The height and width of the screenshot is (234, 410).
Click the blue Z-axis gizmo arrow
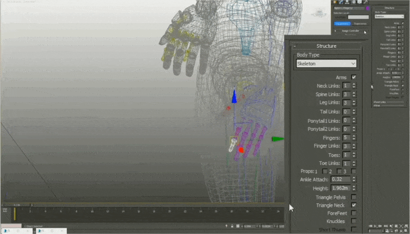tap(234, 96)
